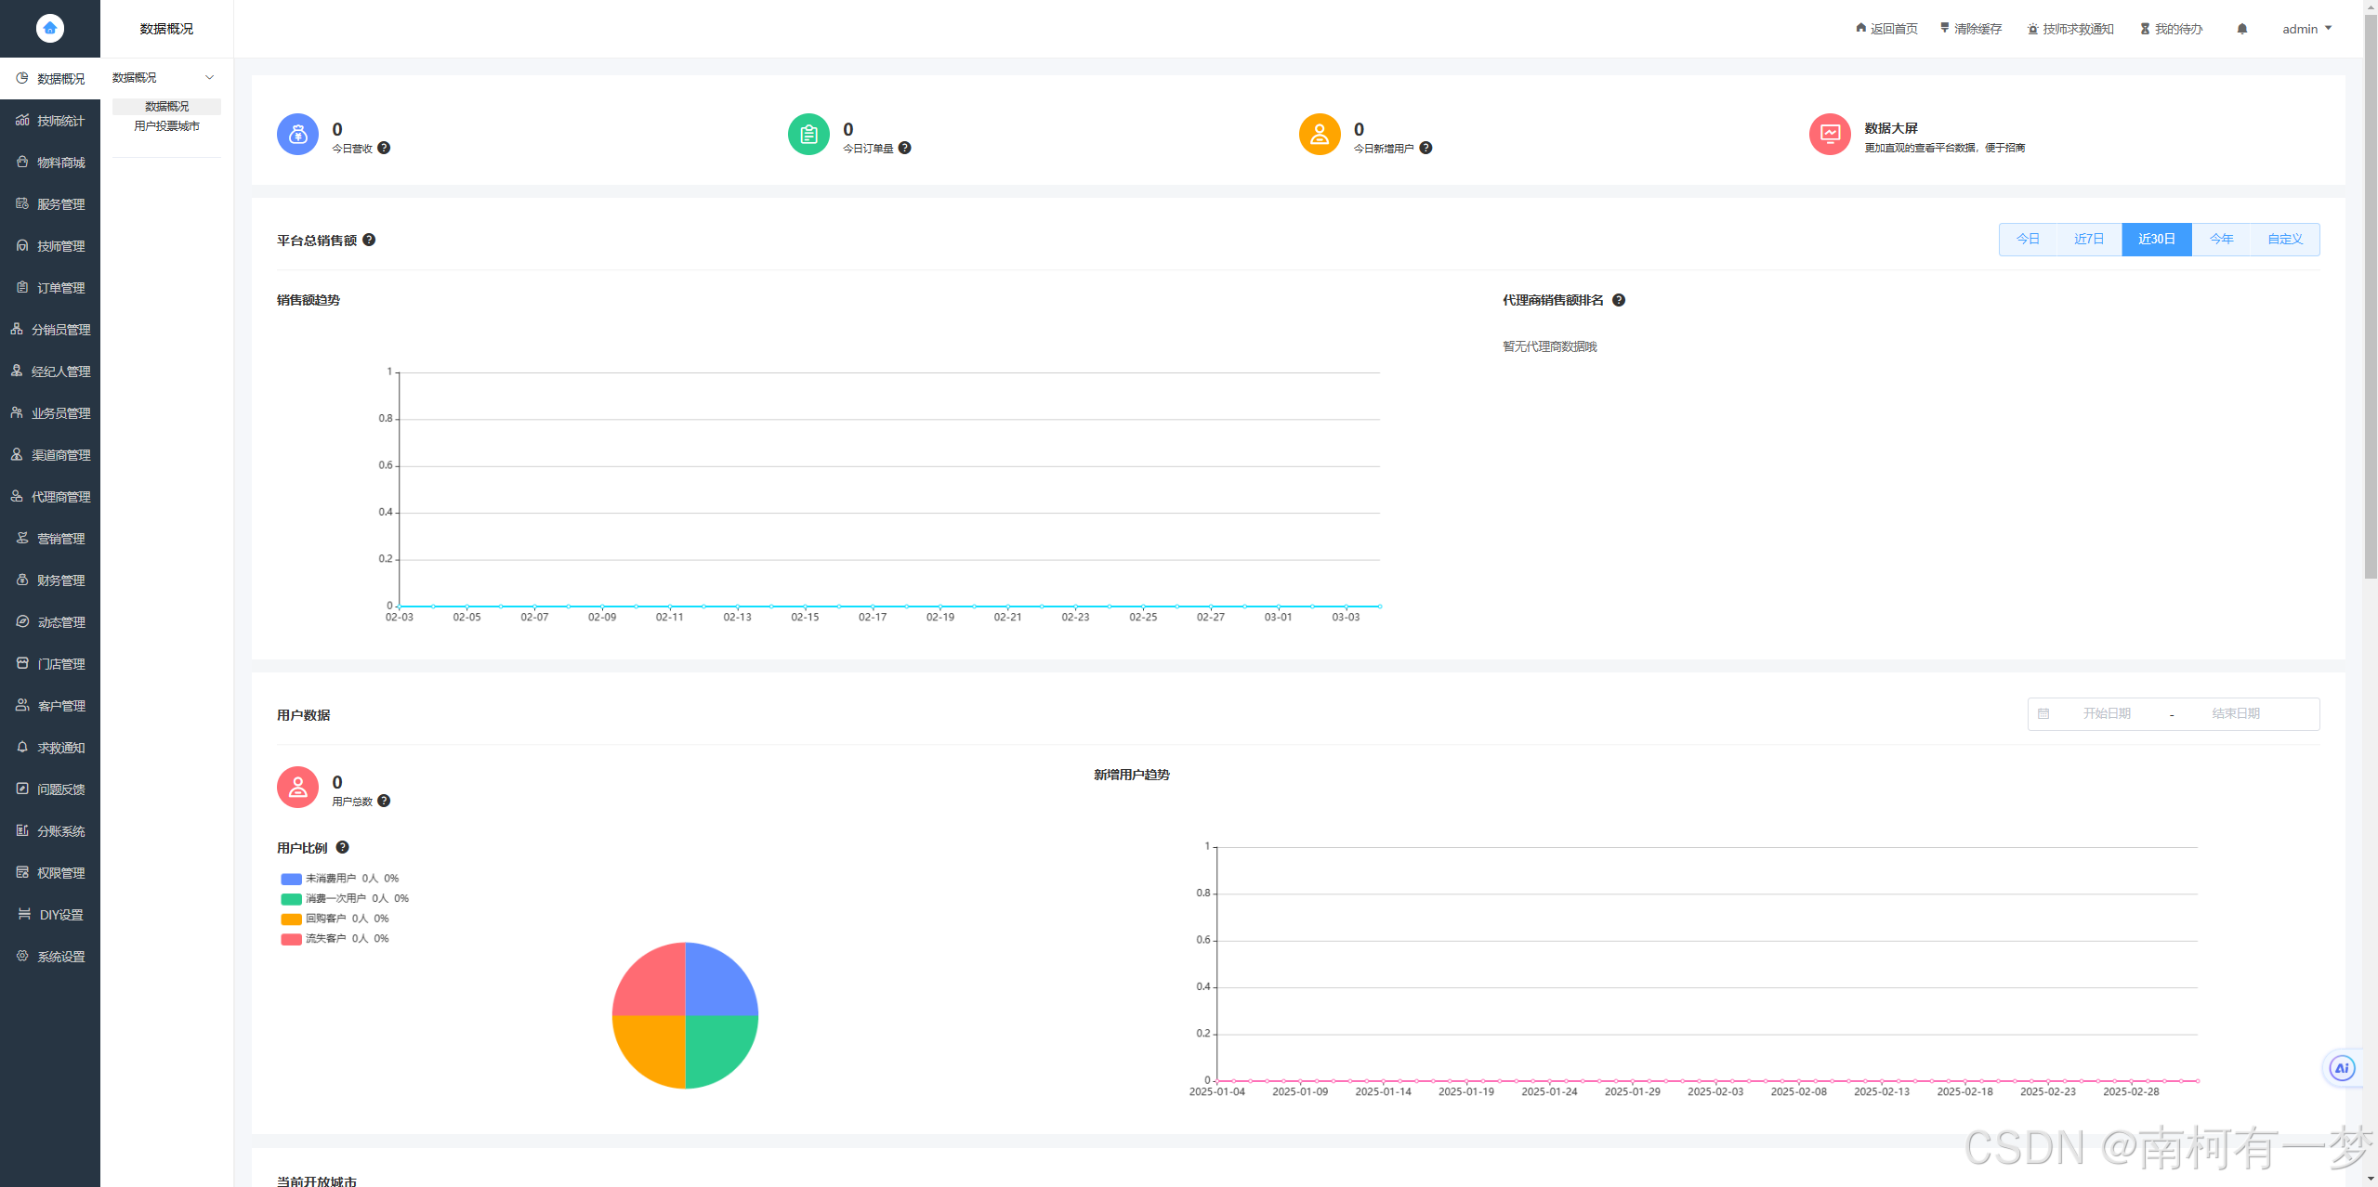Switch sales range to 近7日
The height and width of the screenshot is (1187, 2378).
pos(2089,240)
